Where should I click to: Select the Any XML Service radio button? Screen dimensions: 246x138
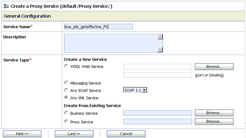(x=66, y=98)
